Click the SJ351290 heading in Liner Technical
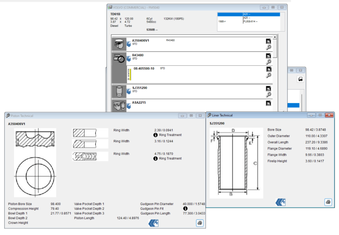This screenshot has height=235, width=339. [217, 123]
